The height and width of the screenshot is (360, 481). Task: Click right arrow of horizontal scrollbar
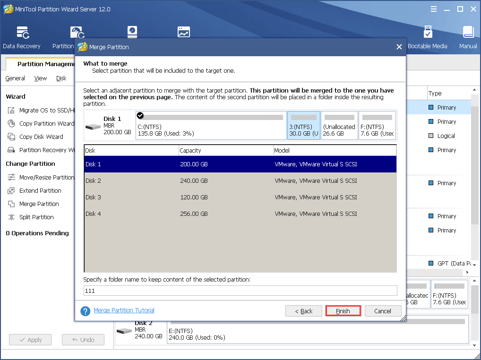pyautogui.click(x=467, y=272)
